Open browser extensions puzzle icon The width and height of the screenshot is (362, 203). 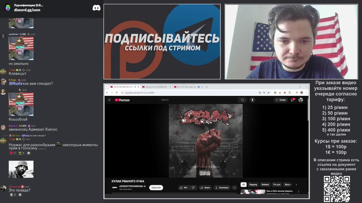[x=289, y=92]
